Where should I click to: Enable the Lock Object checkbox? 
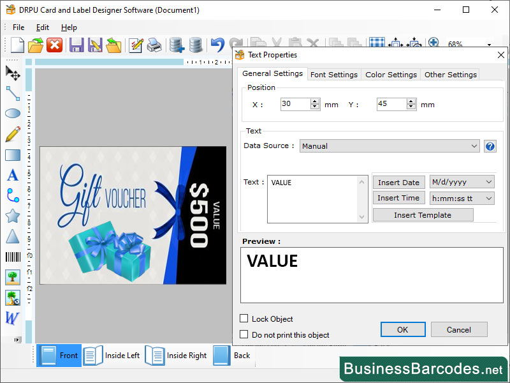[244, 318]
